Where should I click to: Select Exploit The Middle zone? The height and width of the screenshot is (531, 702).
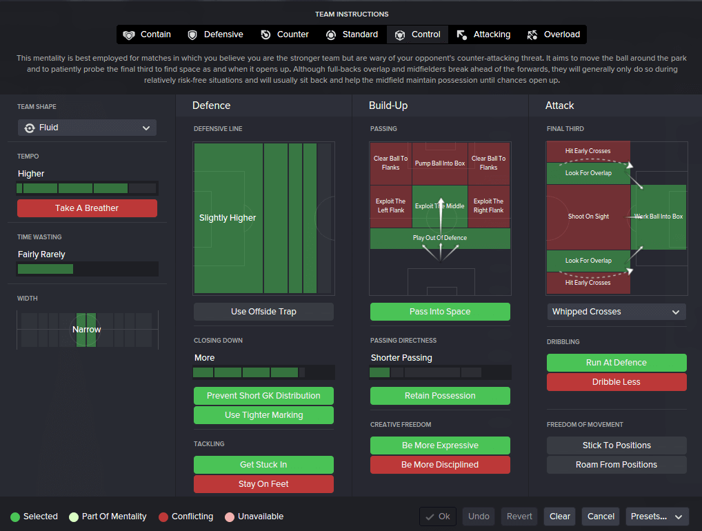click(x=440, y=206)
